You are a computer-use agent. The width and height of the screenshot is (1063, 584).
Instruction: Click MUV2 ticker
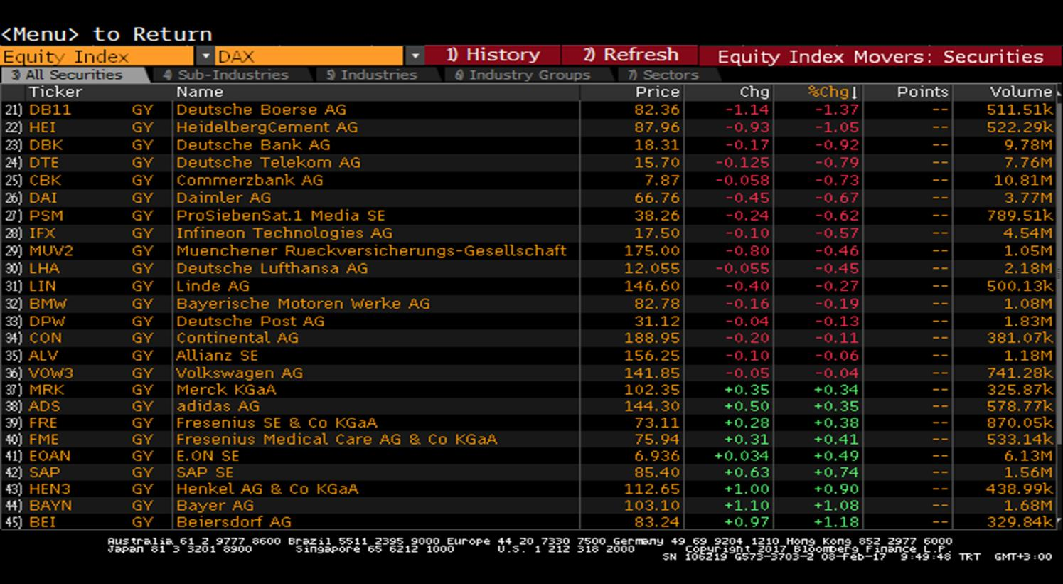51,250
